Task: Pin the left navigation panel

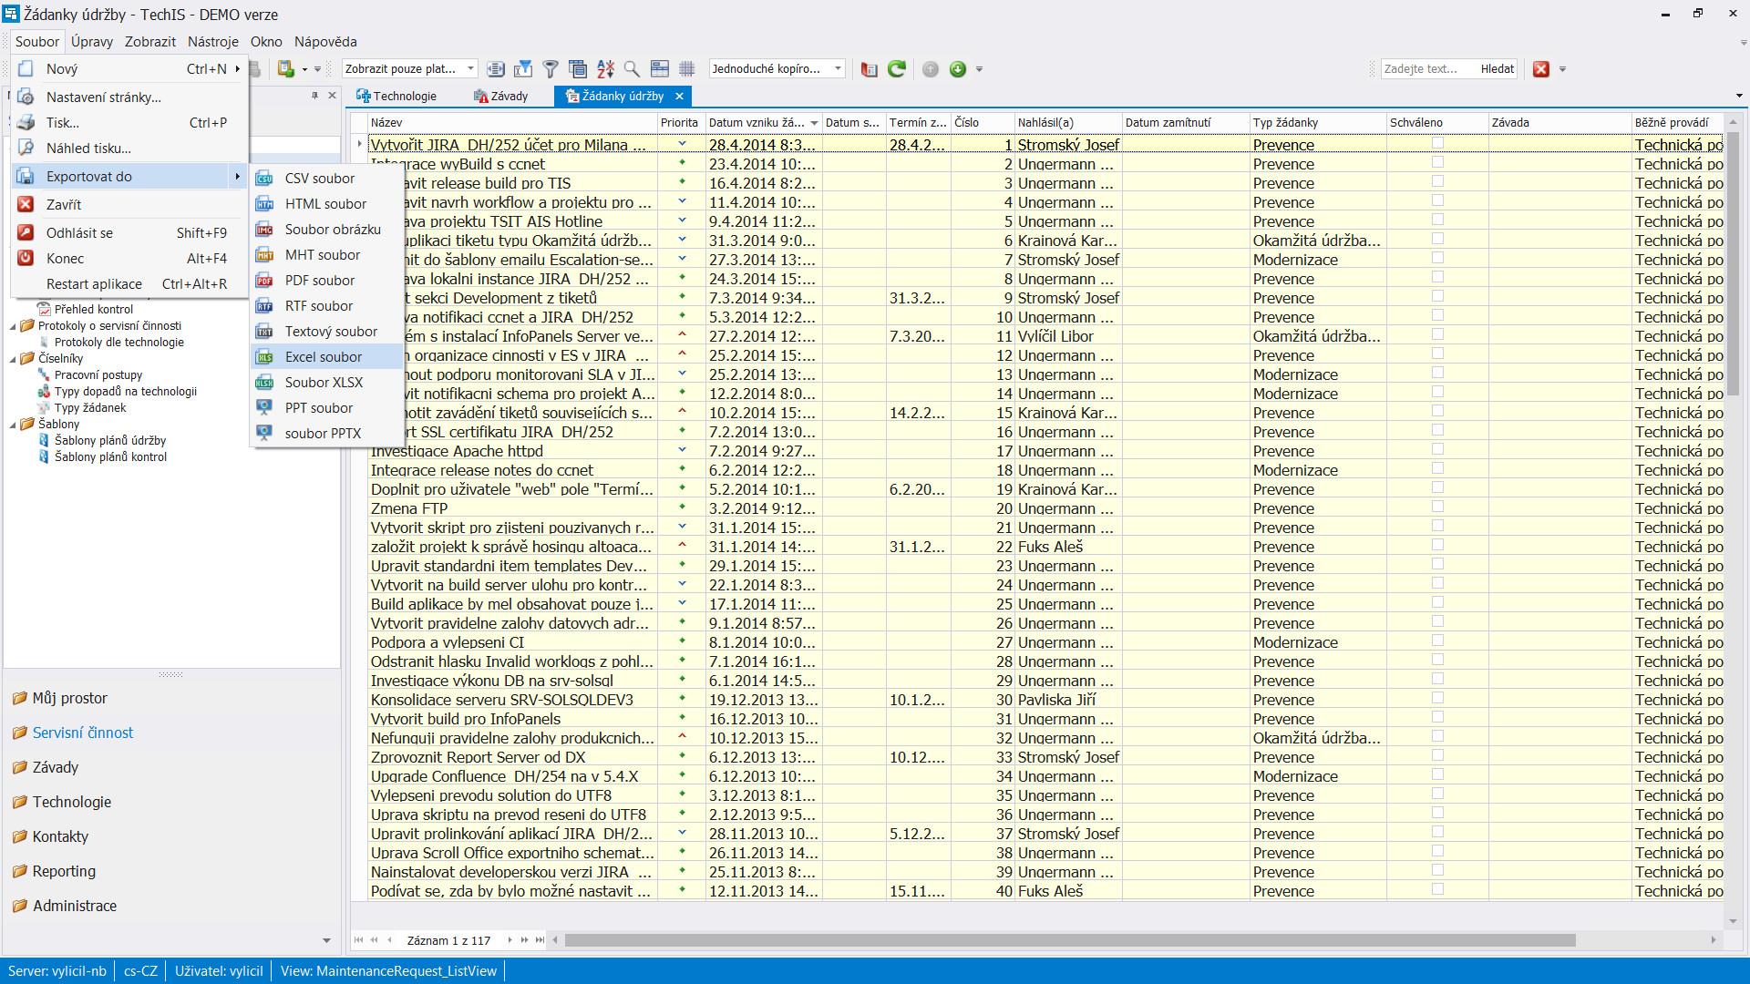Action: (315, 95)
